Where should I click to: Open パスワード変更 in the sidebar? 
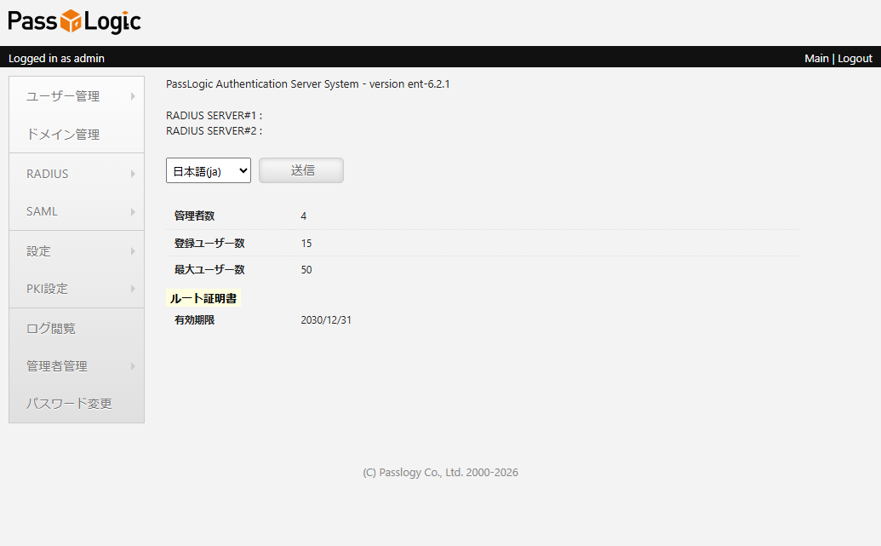[x=77, y=404]
